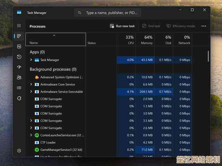
Task: Expand Antimalware Service Executable row
Action: (31, 92)
